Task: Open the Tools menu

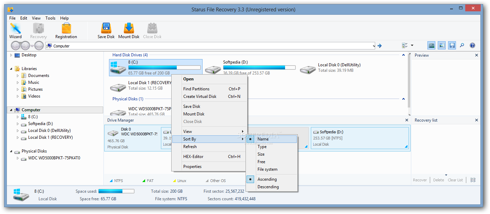Action: [x=50, y=18]
